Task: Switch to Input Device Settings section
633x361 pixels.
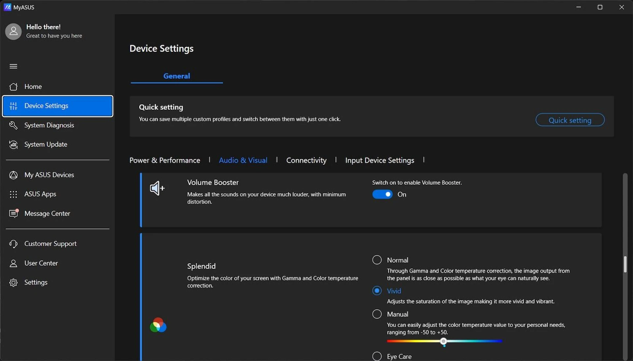Action: 379,160
